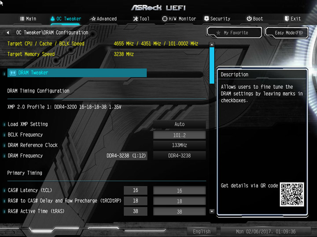Click the Tool tab wrench icon
Image resolution: width=317 pixels, height=237 pixels.
(x=136, y=19)
